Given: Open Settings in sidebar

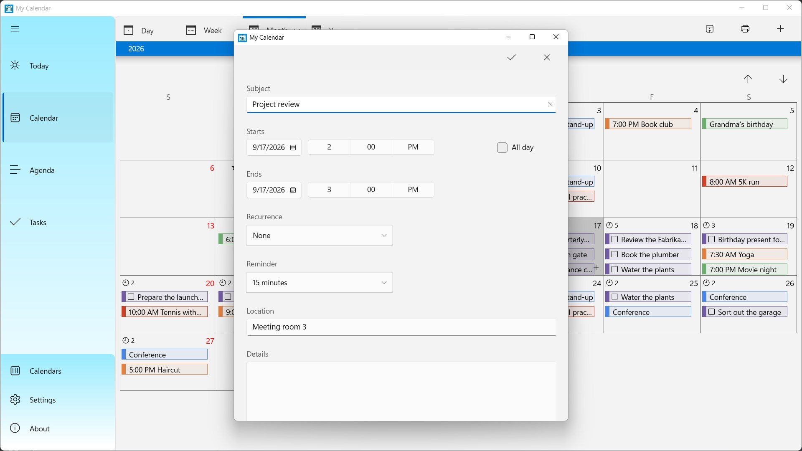Looking at the screenshot, I should (58, 400).
